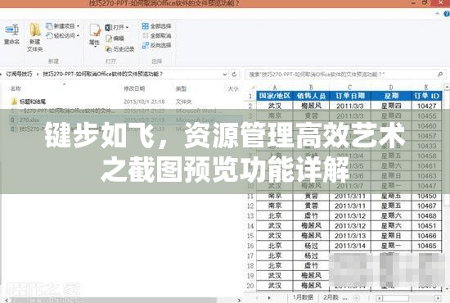Show 历史记录 (History) from ribbon
This screenshot has width=450, height=303.
point(119,49)
